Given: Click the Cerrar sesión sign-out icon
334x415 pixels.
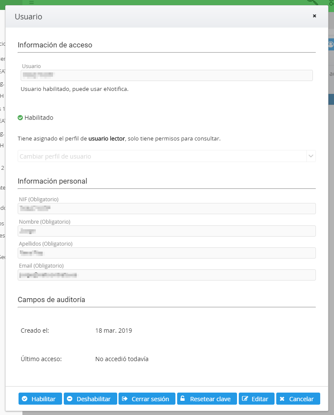Looking at the screenshot, I should 125,399.
